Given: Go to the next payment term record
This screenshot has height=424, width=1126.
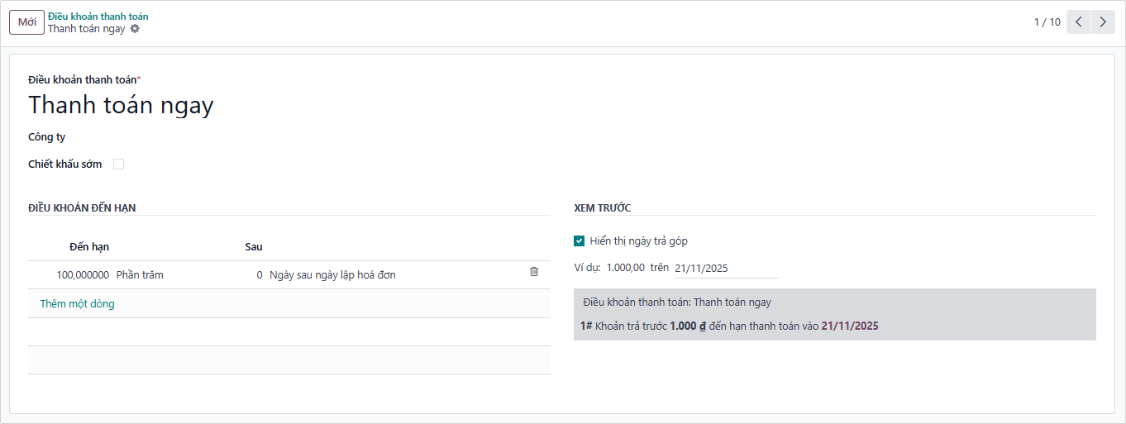Looking at the screenshot, I should (x=1103, y=22).
